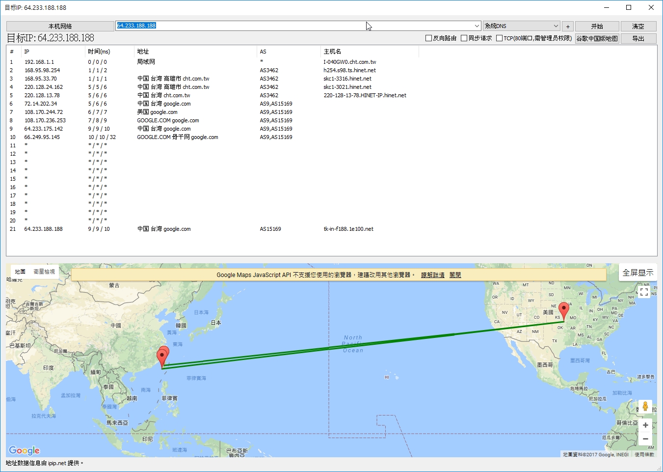This screenshot has height=472, width=663.
Task: Open the target IP history dropdown arrow
Action: click(477, 26)
